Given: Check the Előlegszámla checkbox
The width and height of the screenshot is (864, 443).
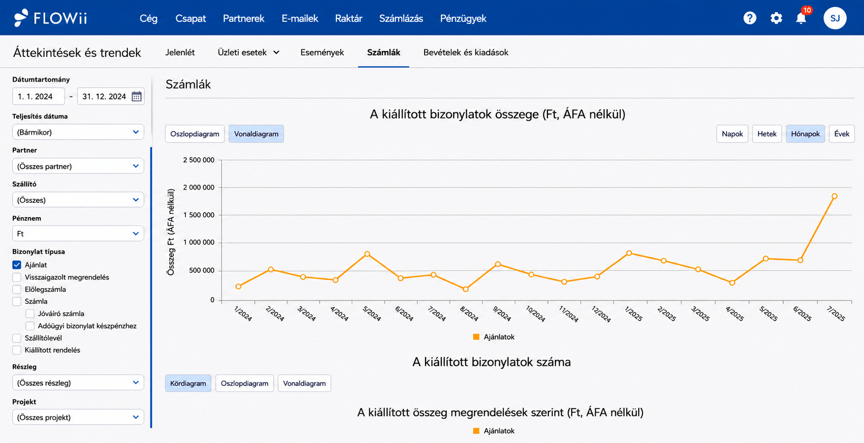Looking at the screenshot, I should click(17, 290).
